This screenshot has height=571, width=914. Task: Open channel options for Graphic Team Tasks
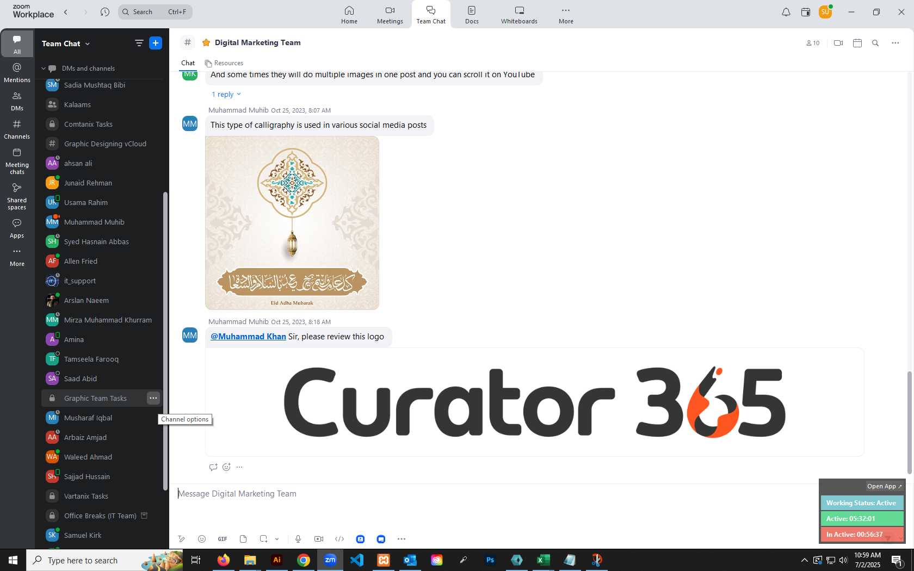[x=153, y=398]
